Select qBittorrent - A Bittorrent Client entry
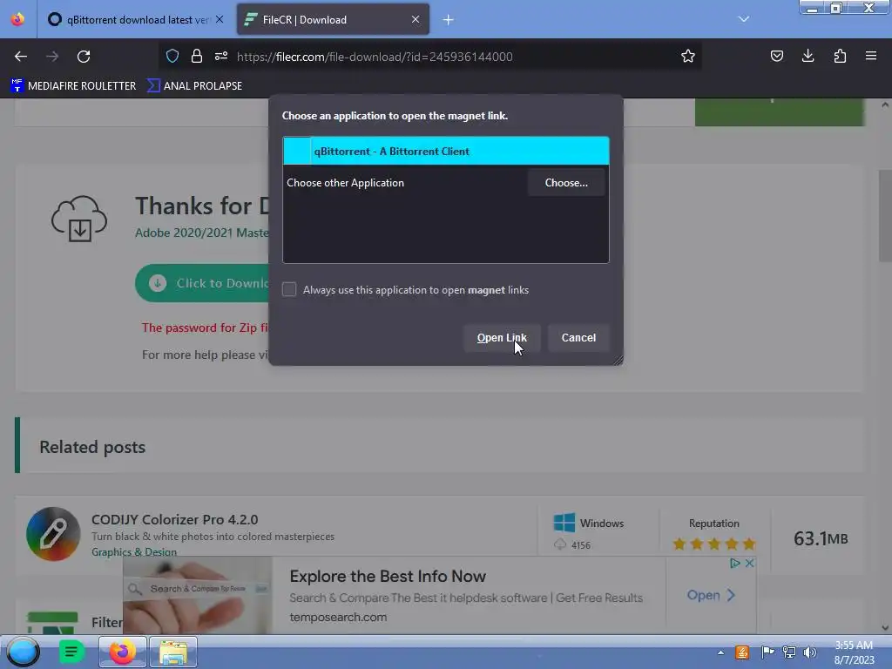The image size is (892, 669). tap(446, 151)
